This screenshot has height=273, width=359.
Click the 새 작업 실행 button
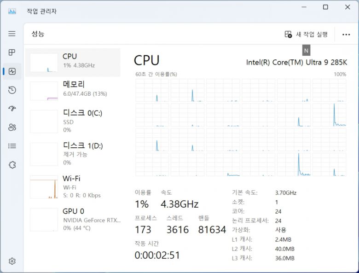[306, 34]
